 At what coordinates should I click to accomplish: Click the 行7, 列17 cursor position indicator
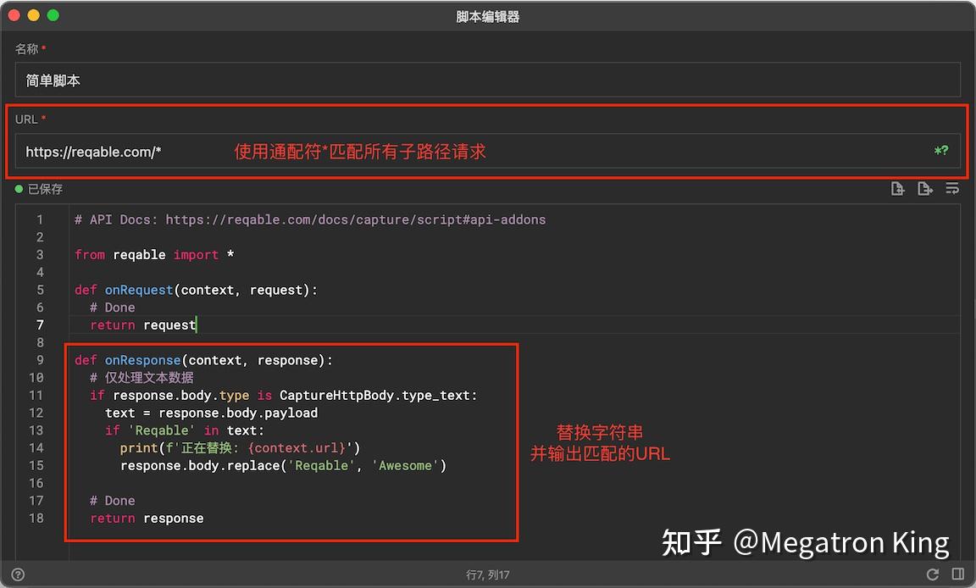487,574
